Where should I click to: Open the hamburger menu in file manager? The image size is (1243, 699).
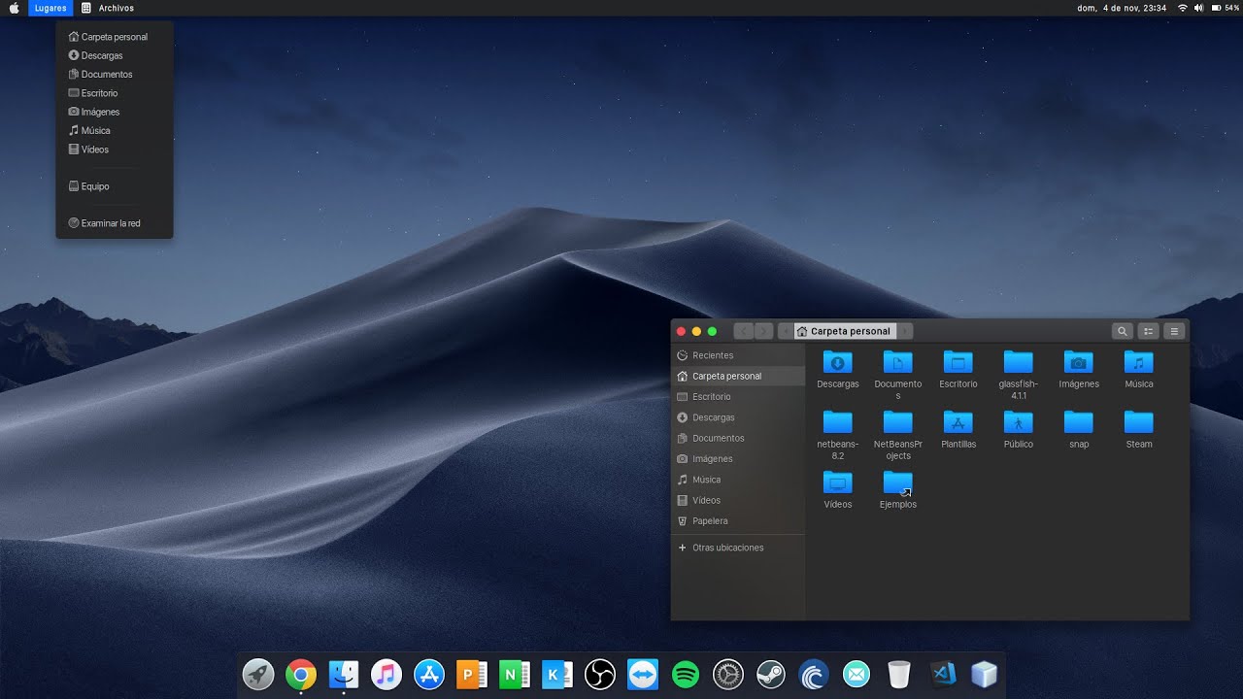tap(1175, 331)
